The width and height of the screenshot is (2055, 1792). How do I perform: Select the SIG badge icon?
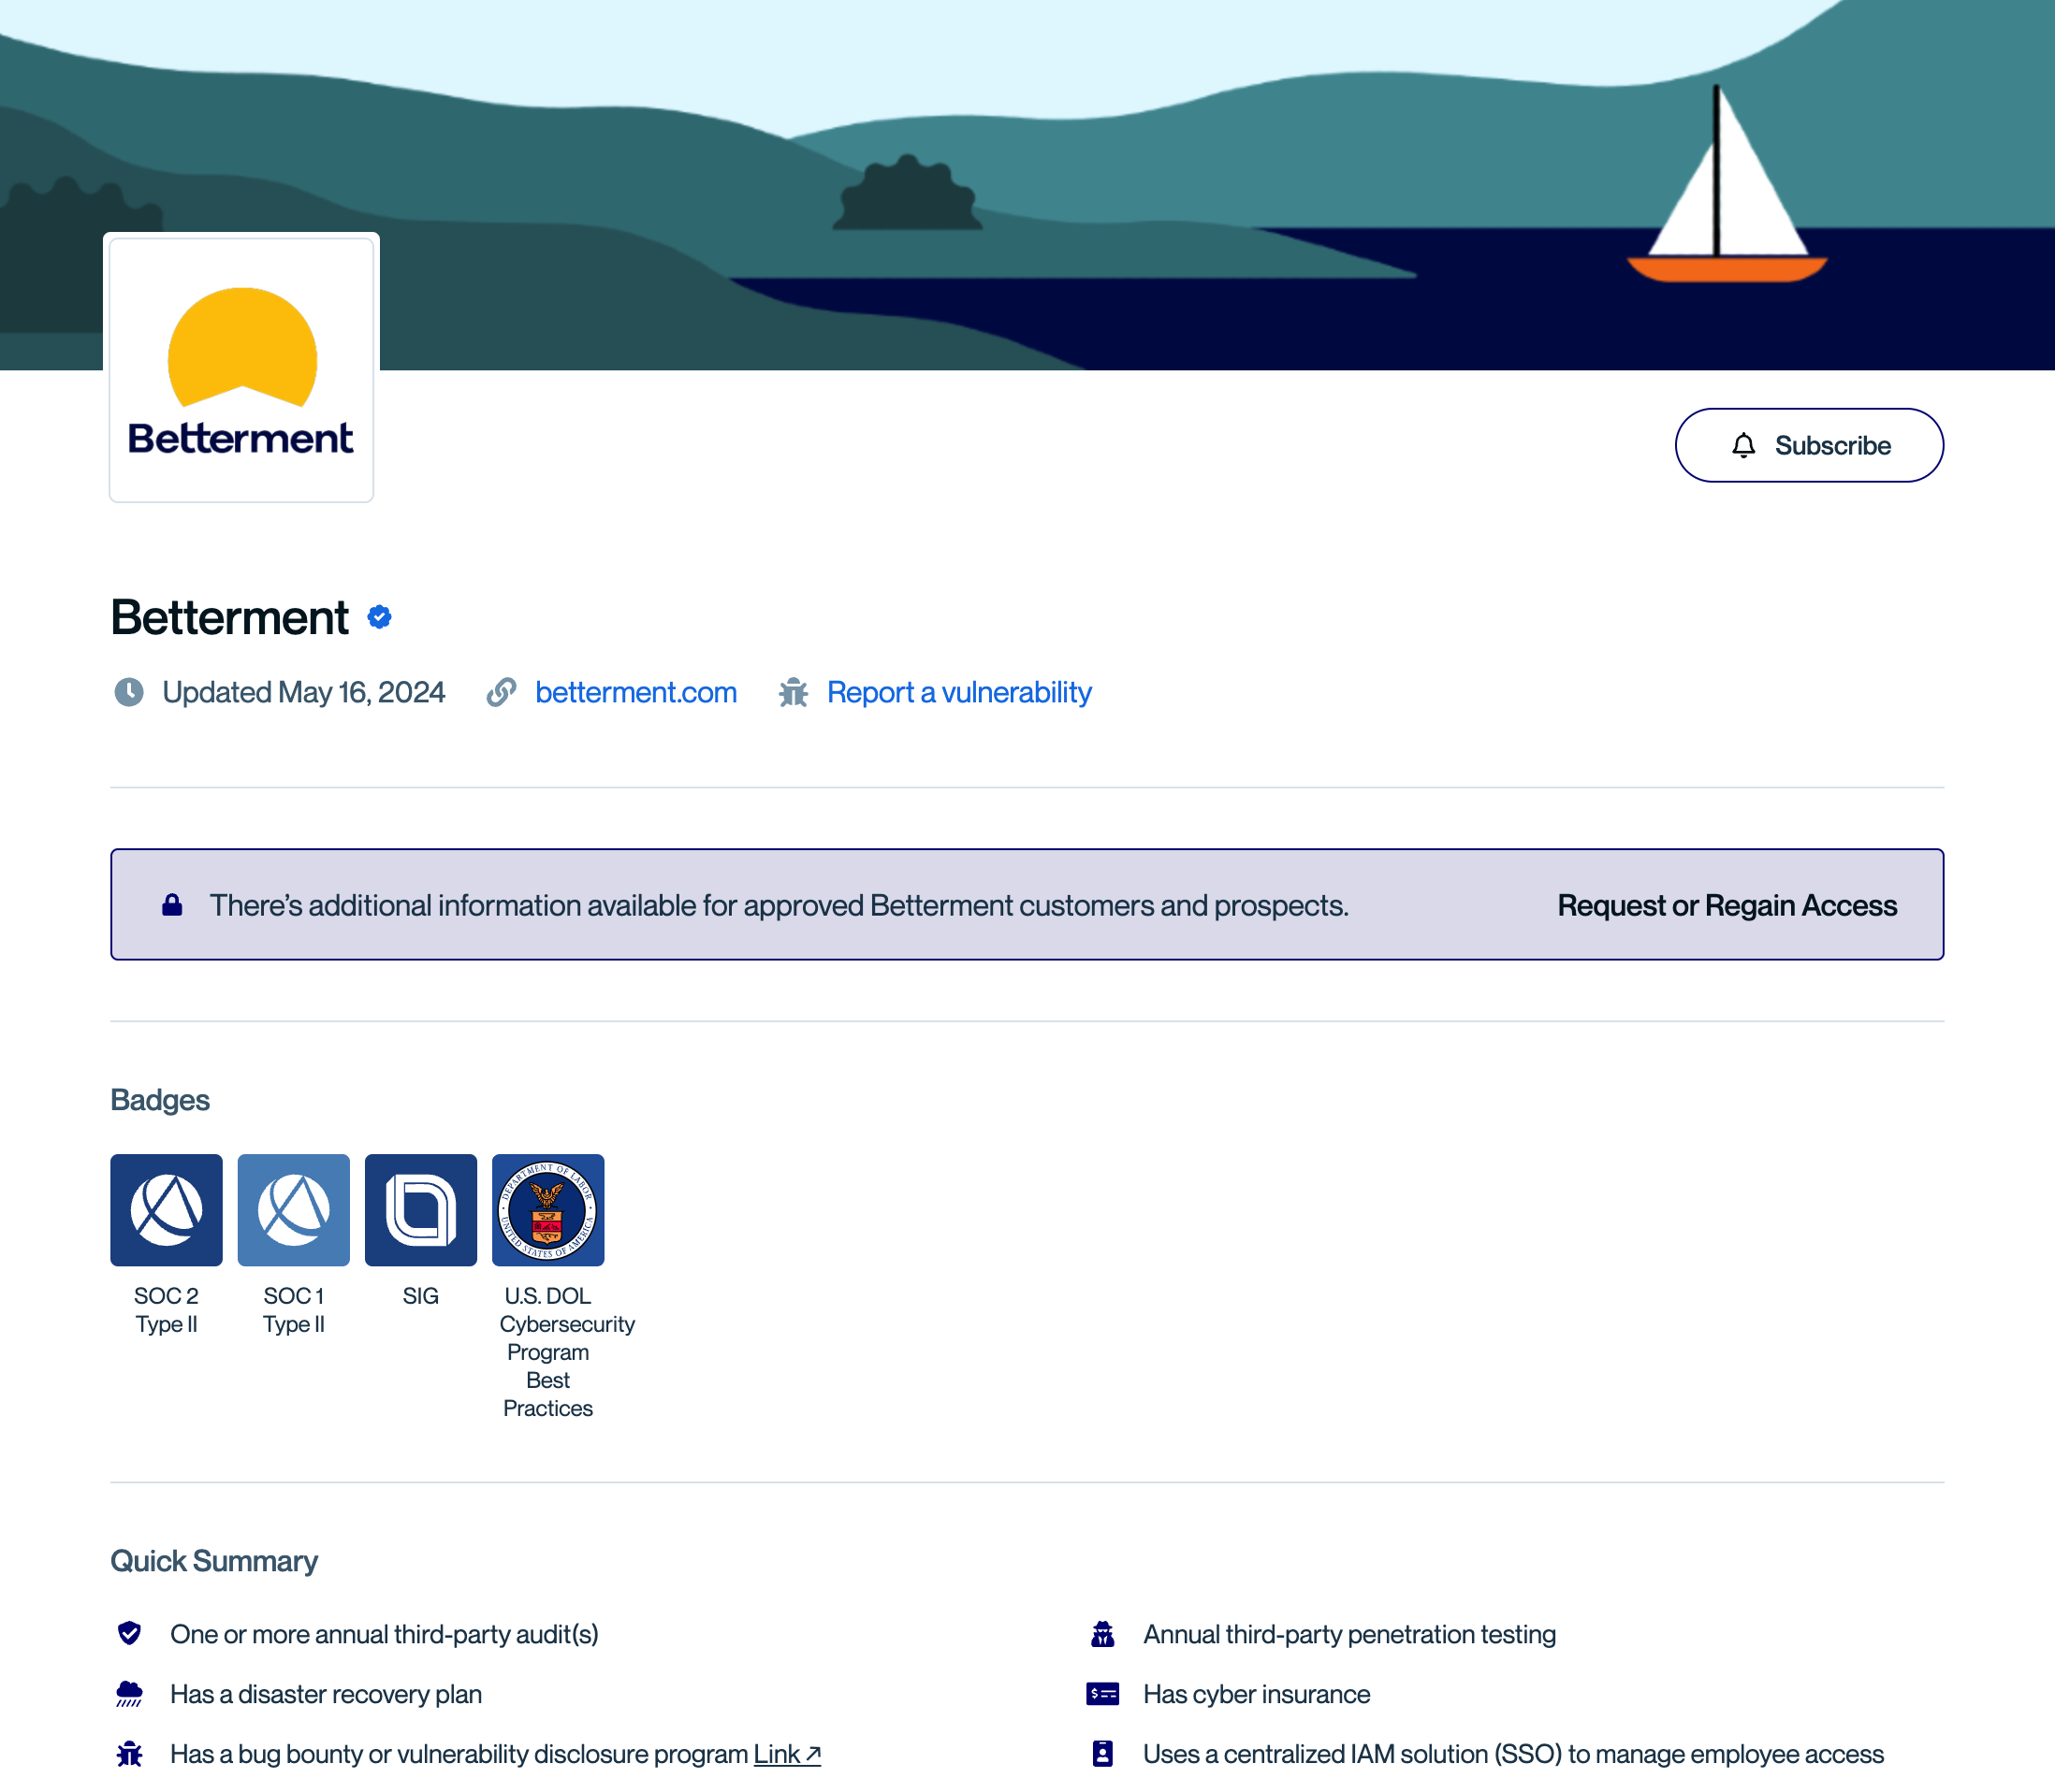click(x=420, y=1209)
